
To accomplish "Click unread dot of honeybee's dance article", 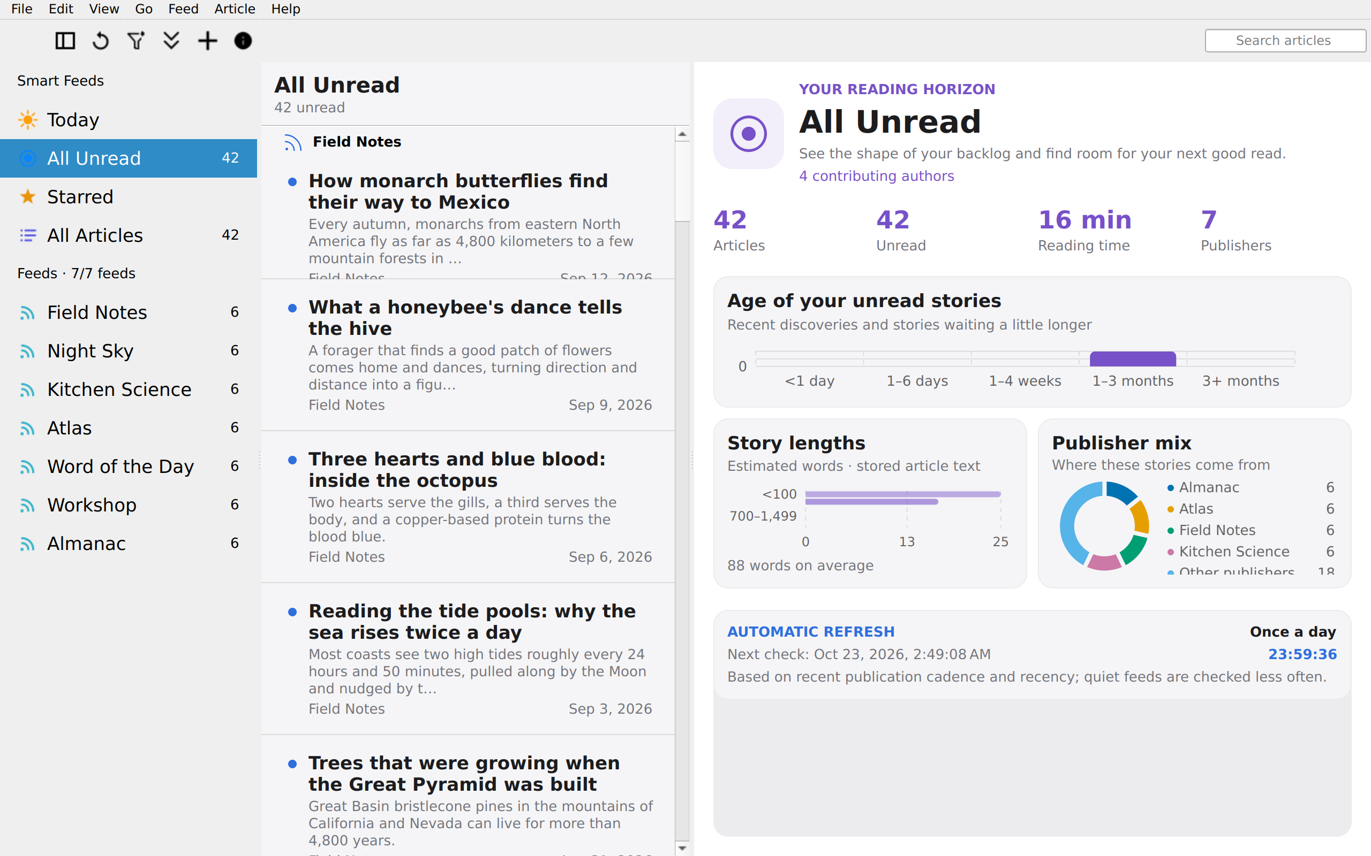I will pos(292,308).
